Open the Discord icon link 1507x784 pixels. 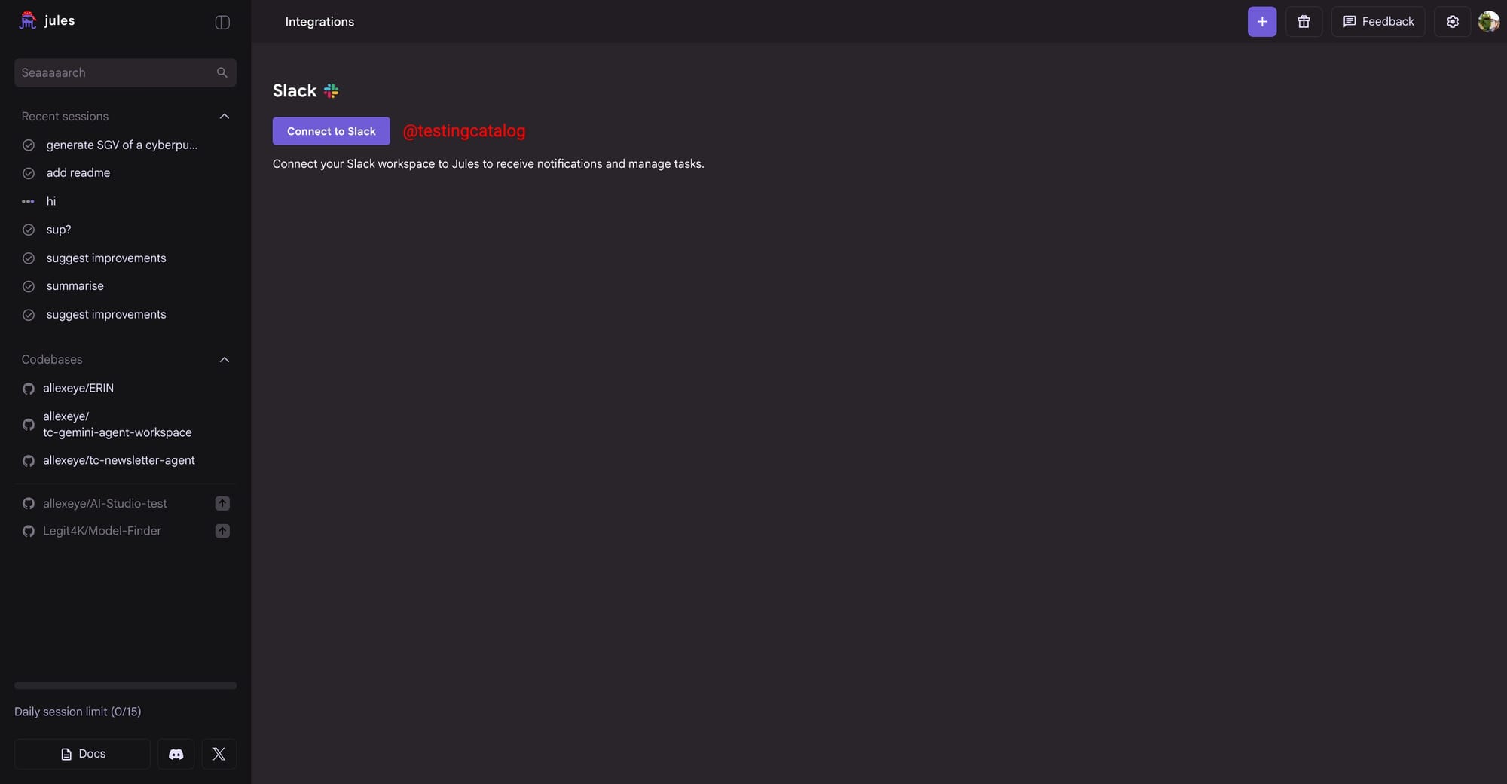176,754
